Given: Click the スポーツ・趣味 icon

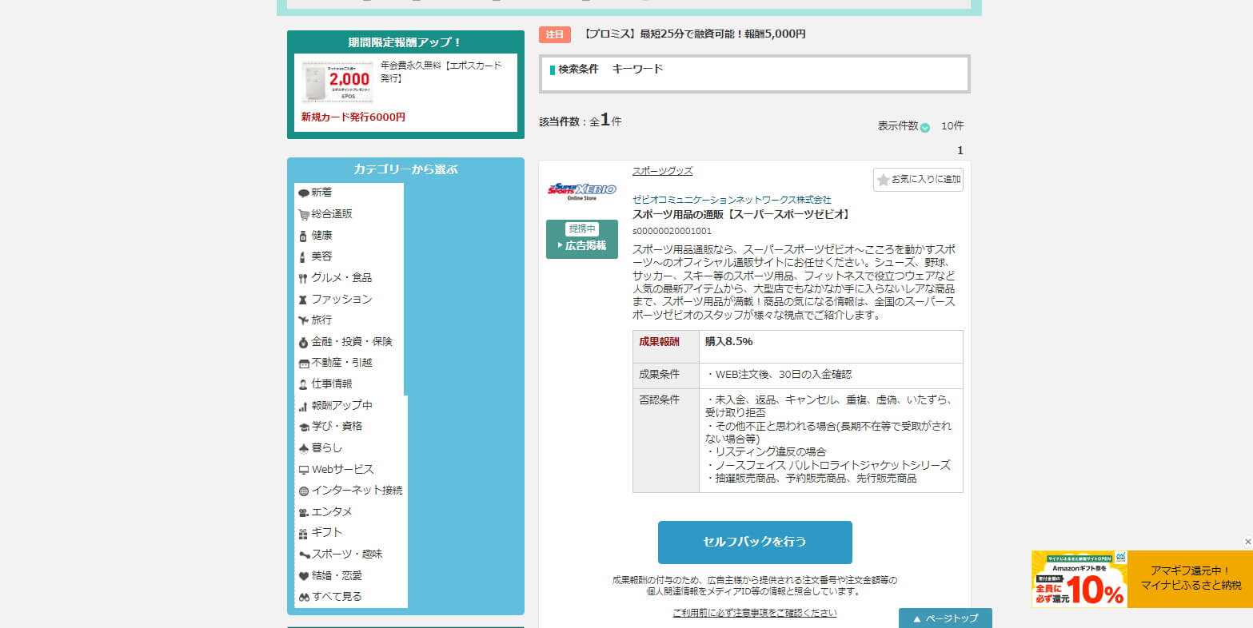Looking at the screenshot, I should pos(303,554).
